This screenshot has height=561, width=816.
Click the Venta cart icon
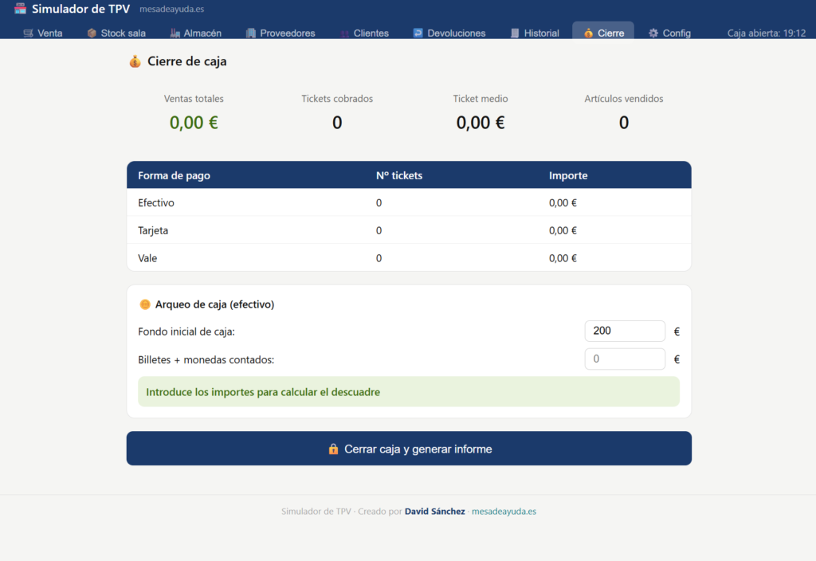(x=28, y=33)
